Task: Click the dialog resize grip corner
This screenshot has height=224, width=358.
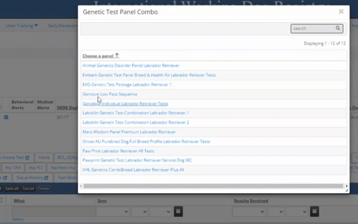Action: [347, 191]
